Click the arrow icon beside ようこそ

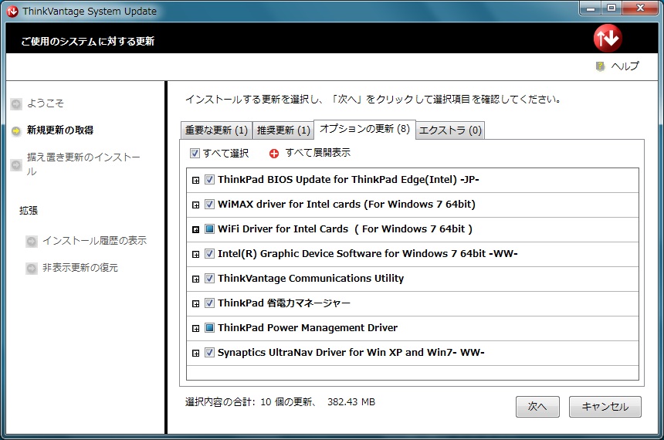(16, 103)
